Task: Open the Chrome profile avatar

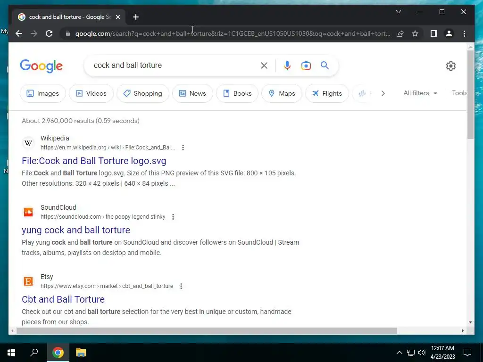Action: point(449,33)
